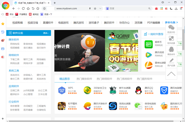Open the 极速手助 floating panel button
Image resolution: width=185 pixels, height=122 pixels.
pyautogui.click(x=171, y=29)
